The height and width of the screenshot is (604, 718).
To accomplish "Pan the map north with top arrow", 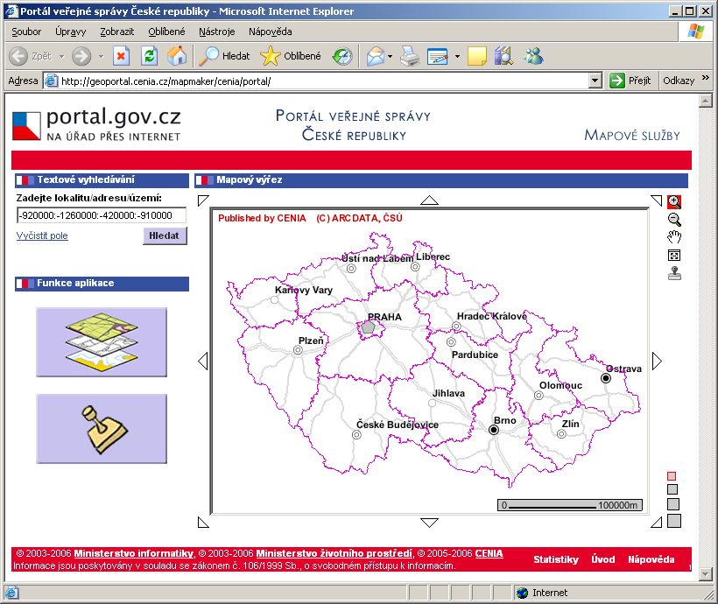I will coord(430,200).
